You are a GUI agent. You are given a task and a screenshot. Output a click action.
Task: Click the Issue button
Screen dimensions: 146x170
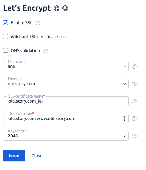[14, 155]
